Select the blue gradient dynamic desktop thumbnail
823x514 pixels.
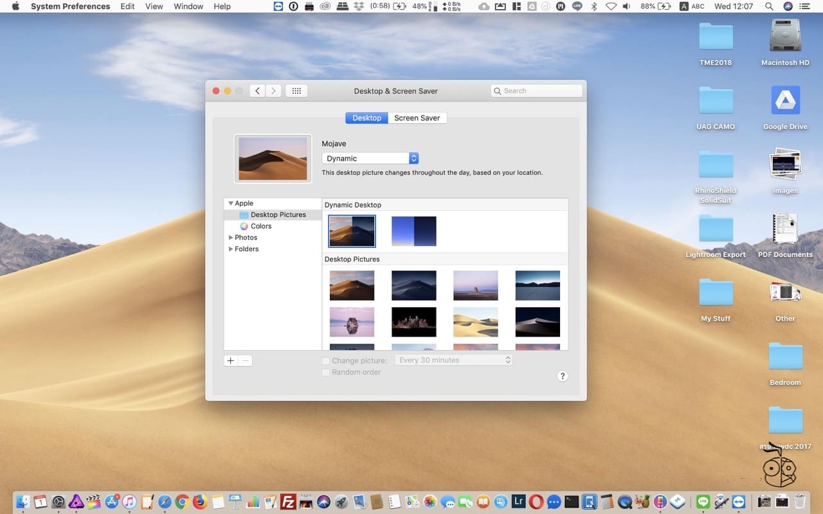coord(414,231)
